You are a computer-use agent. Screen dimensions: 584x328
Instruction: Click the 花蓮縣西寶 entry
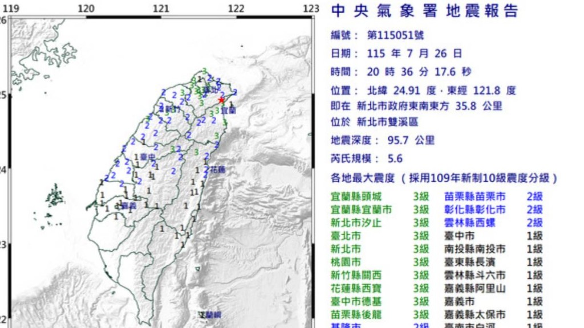[380, 288]
